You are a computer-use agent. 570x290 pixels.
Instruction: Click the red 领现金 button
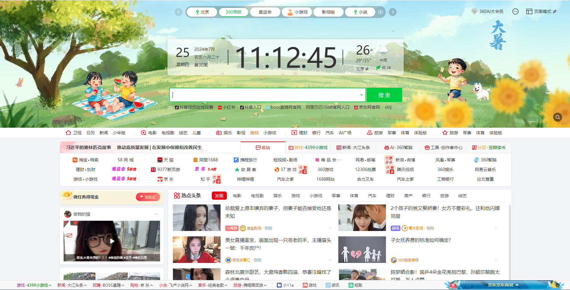(x=148, y=197)
